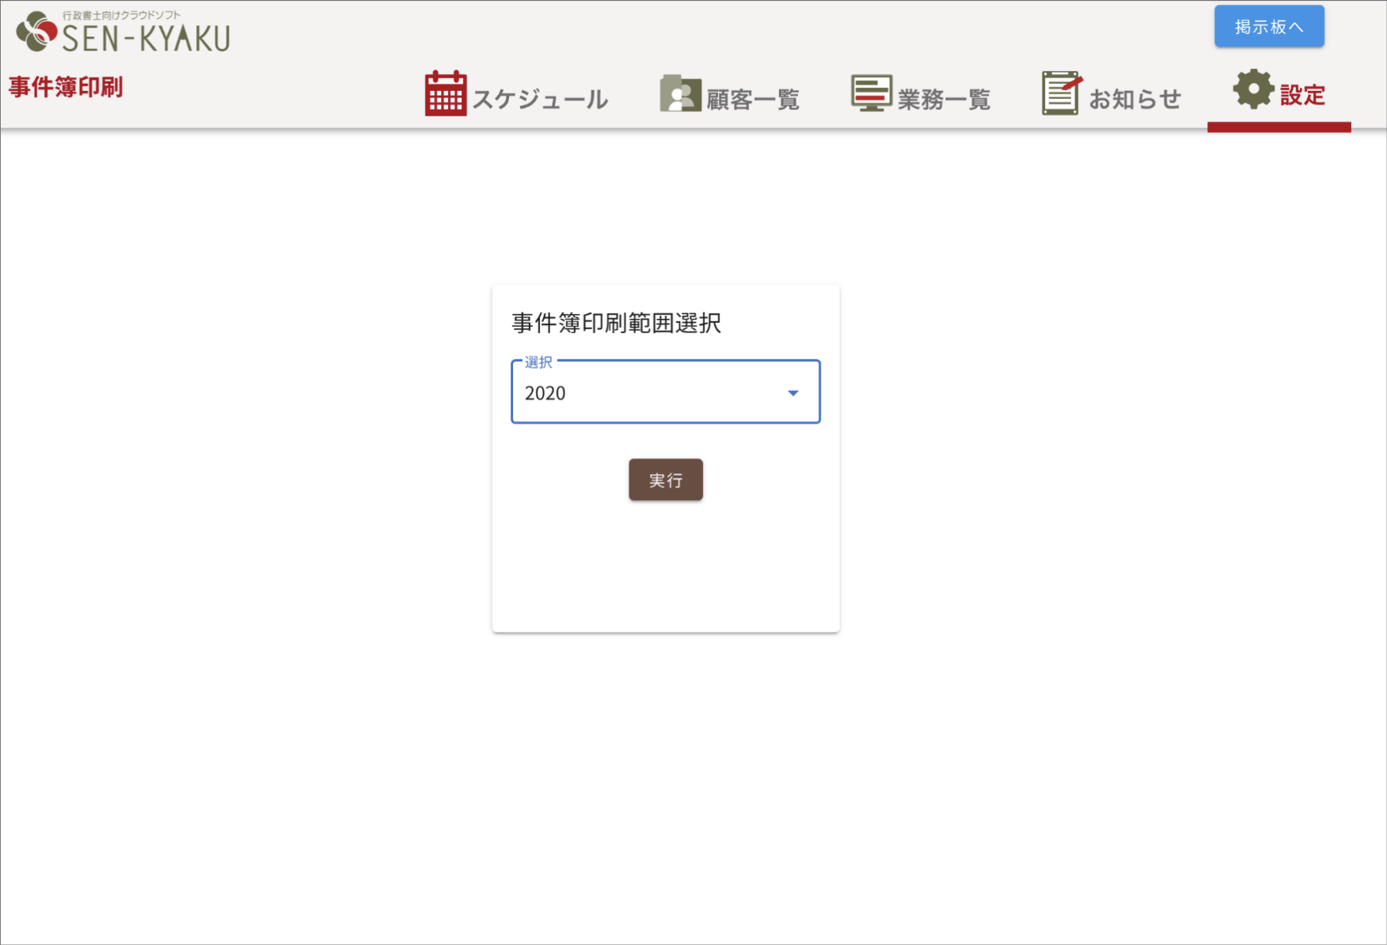
Task: Click inside the year selection field
Action: coord(633,393)
